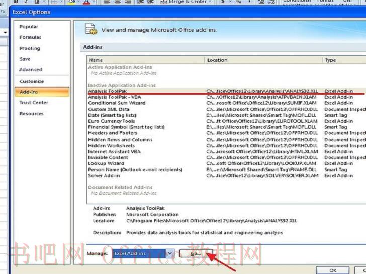This screenshot has width=366, height=274.
Task: Click the EUROTOOL.XLAM location path
Action: tap(261, 121)
